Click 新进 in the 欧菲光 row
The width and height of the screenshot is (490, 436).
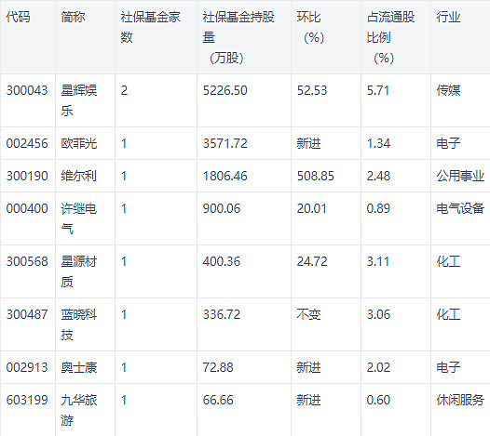click(308, 143)
